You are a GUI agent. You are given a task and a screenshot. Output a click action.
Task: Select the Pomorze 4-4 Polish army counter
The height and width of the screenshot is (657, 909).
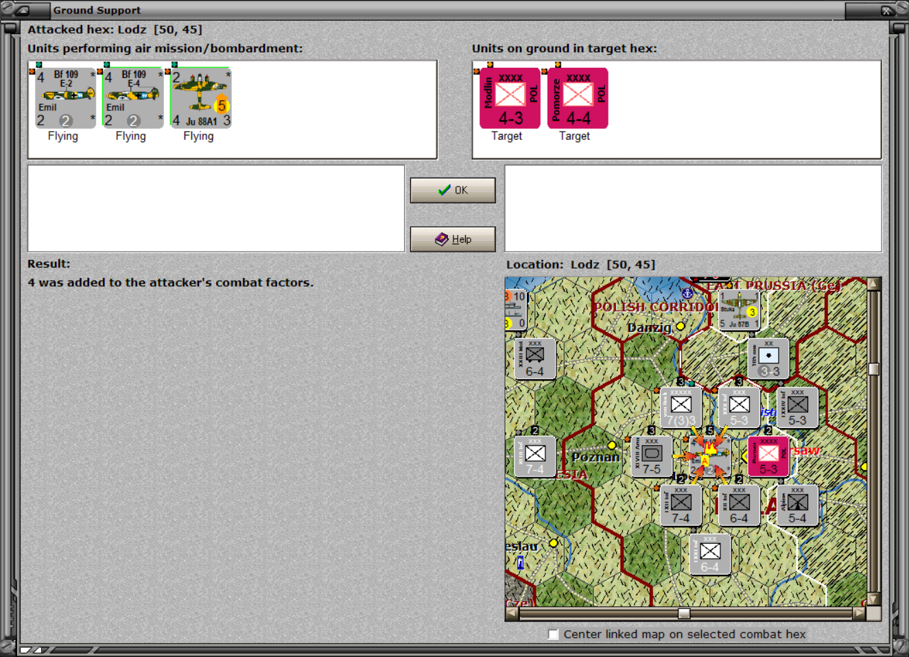[578, 98]
